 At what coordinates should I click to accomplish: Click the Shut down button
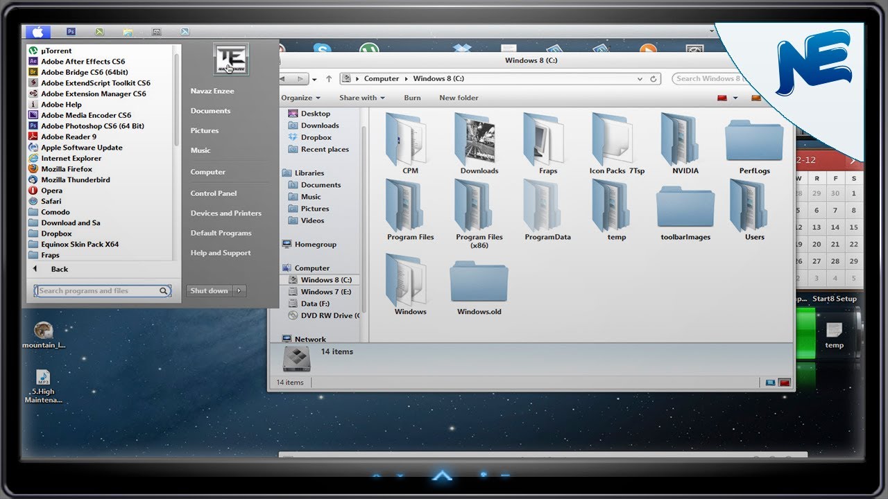click(210, 291)
